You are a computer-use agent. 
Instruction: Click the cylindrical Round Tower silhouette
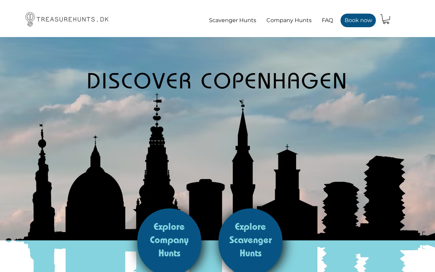pos(206,207)
